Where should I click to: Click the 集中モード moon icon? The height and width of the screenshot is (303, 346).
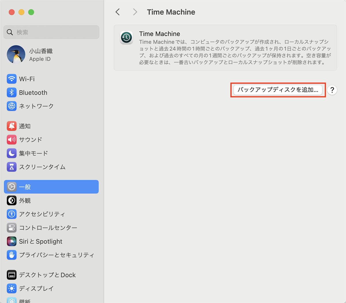(x=12, y=153)
